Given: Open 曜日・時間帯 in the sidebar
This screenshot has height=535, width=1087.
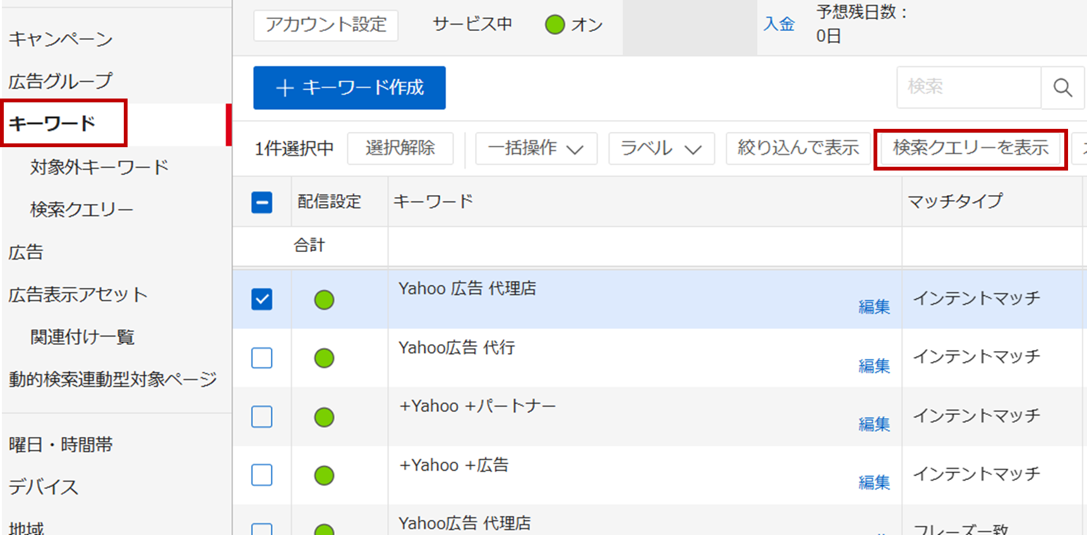Looking at the screenshot, I should pos(61,445).
